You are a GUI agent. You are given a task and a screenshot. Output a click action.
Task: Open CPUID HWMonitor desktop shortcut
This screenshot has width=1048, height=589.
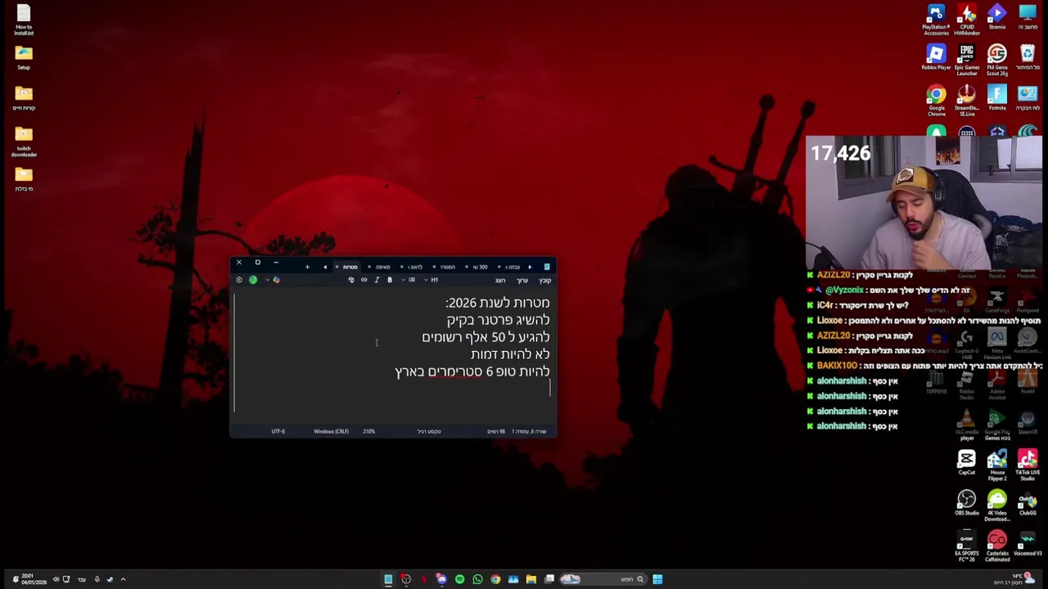click(967, 20)
